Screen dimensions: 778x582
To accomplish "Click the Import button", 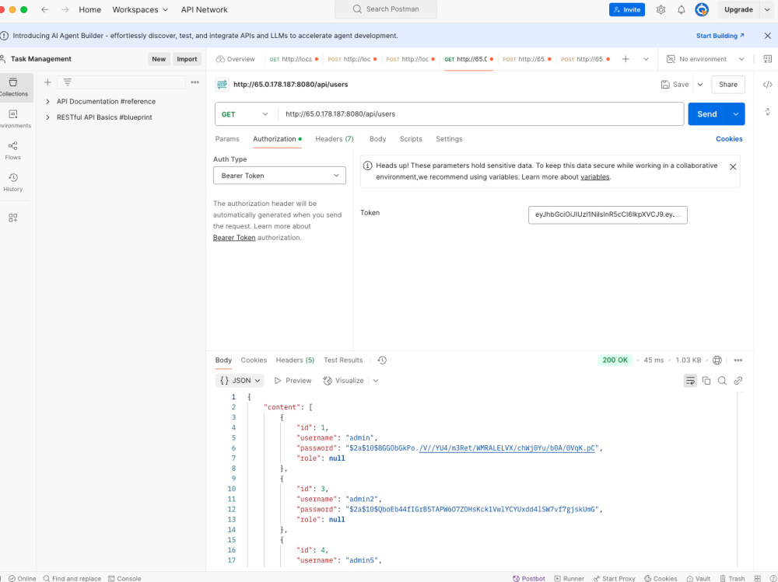I will pyautogui.click(x=187, y=59).
